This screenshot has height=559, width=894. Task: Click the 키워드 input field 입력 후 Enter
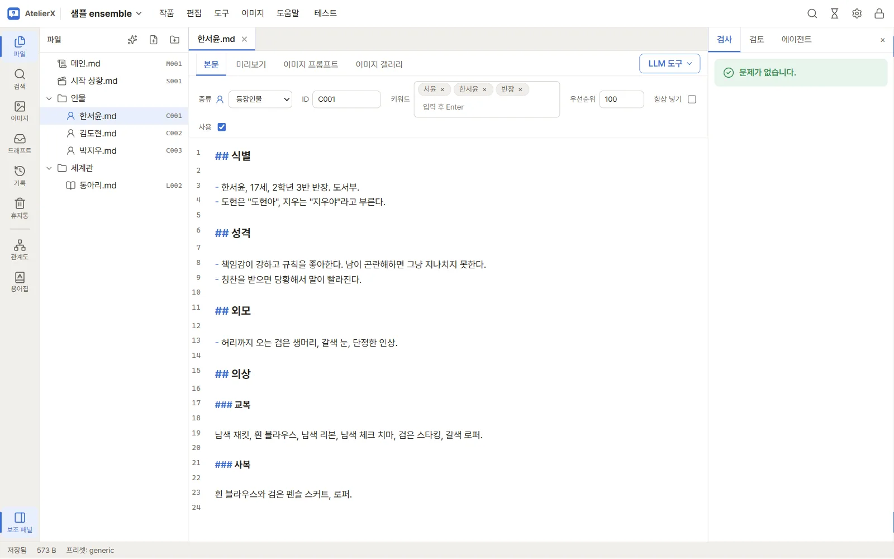coord(487,107)
